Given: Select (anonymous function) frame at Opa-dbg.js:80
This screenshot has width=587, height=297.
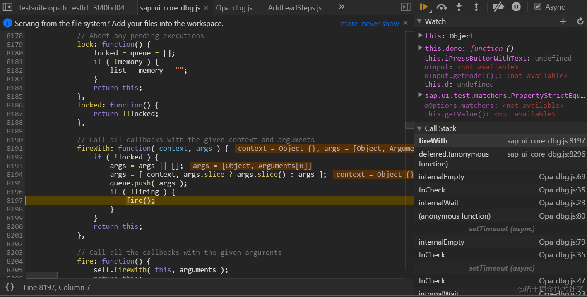Looking at the screenshot, I should 500,216.
